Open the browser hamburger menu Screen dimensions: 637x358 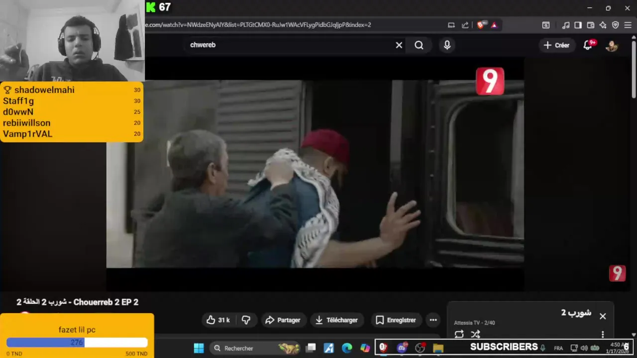point(628,25)
